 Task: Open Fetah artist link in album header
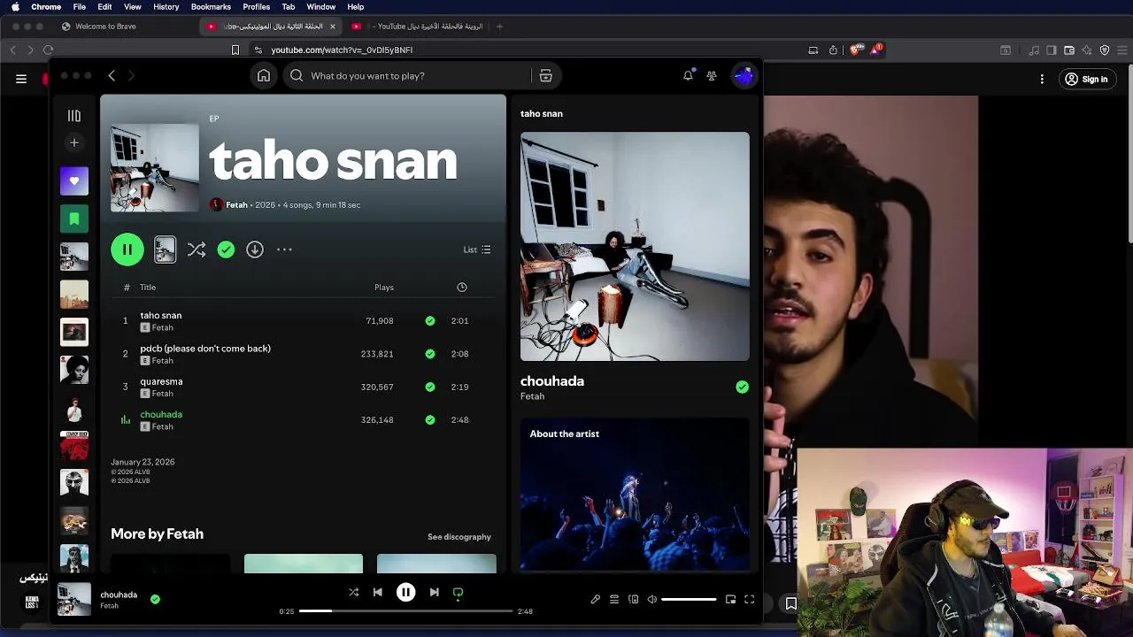point(236,205)
